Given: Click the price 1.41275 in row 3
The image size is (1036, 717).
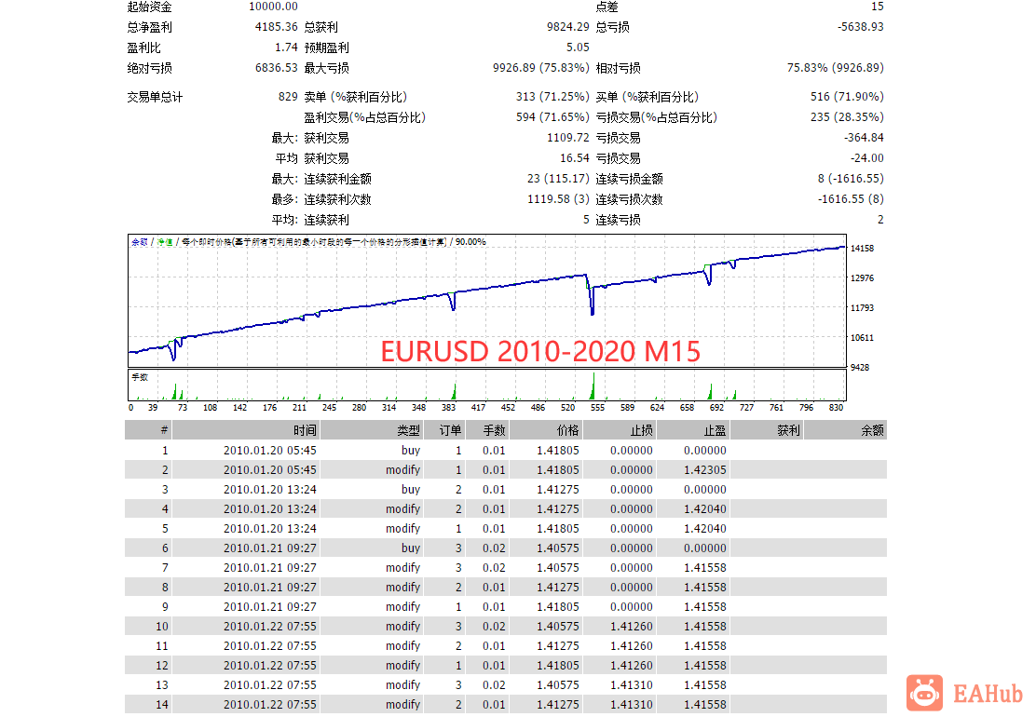Looking at the screenshot, I should point(558,489).
